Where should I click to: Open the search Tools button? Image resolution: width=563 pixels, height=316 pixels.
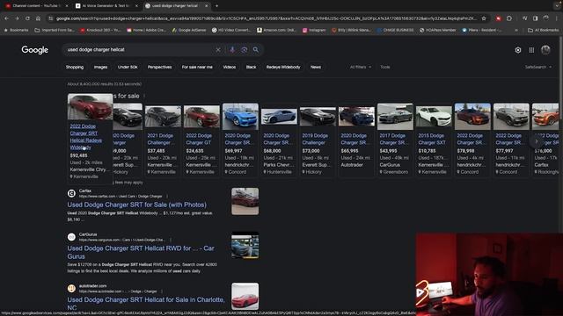point(385,67)
